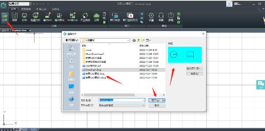The width and height of the screenshot is (265, 131).
Task: Open the view menu dropdown in dialog toolbar
Action: 148,40
